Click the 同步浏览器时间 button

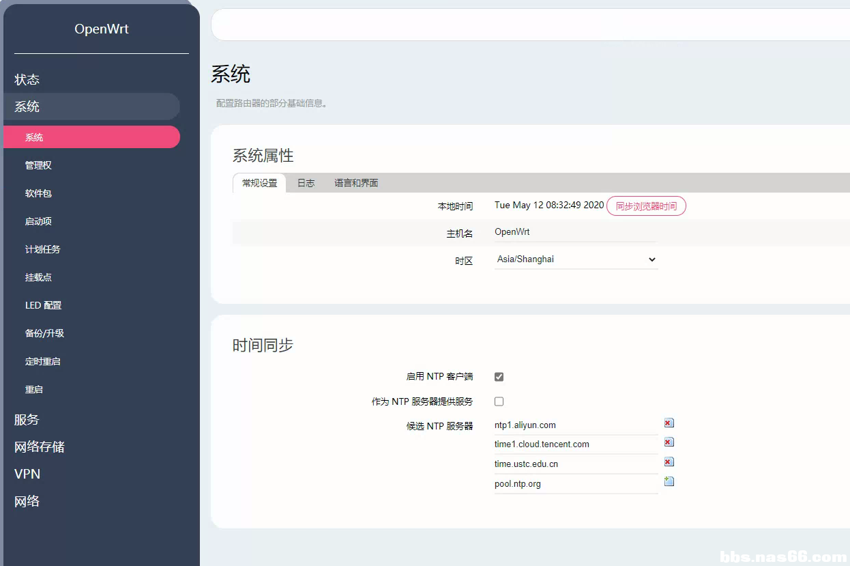point(646,206)
